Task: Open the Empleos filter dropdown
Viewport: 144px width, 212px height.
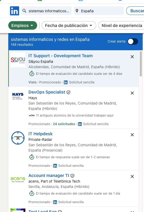Action: point(23,25)
